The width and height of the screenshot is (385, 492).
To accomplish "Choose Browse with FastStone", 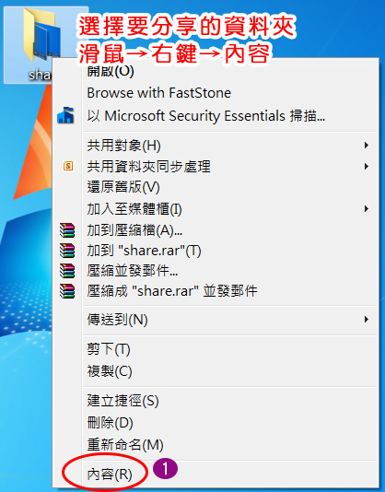I will click(x=158, y=93).
